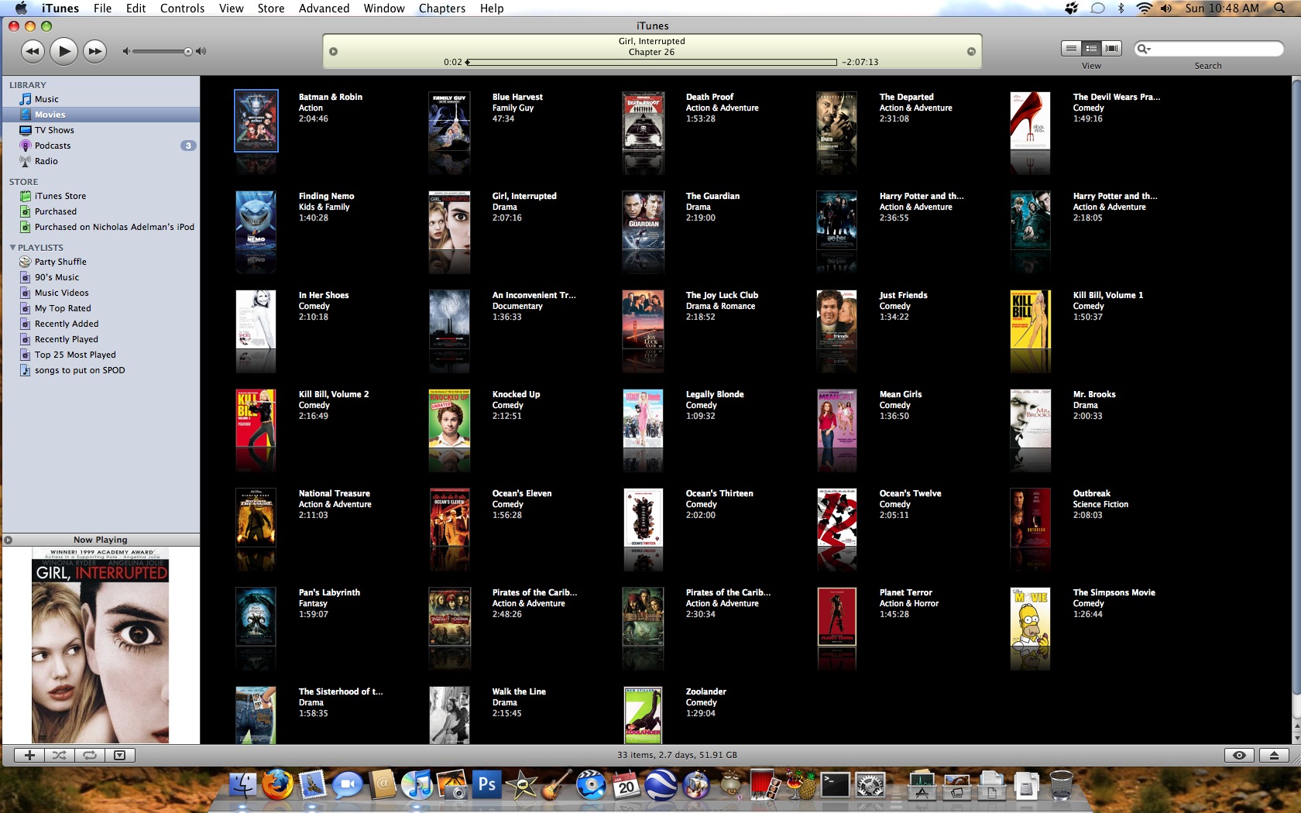Click the Bluetooth menu bar icon
Image resolution: width=1301 pixels, height=813 pixels.
pyautogui.click(x=1121, y=9)
